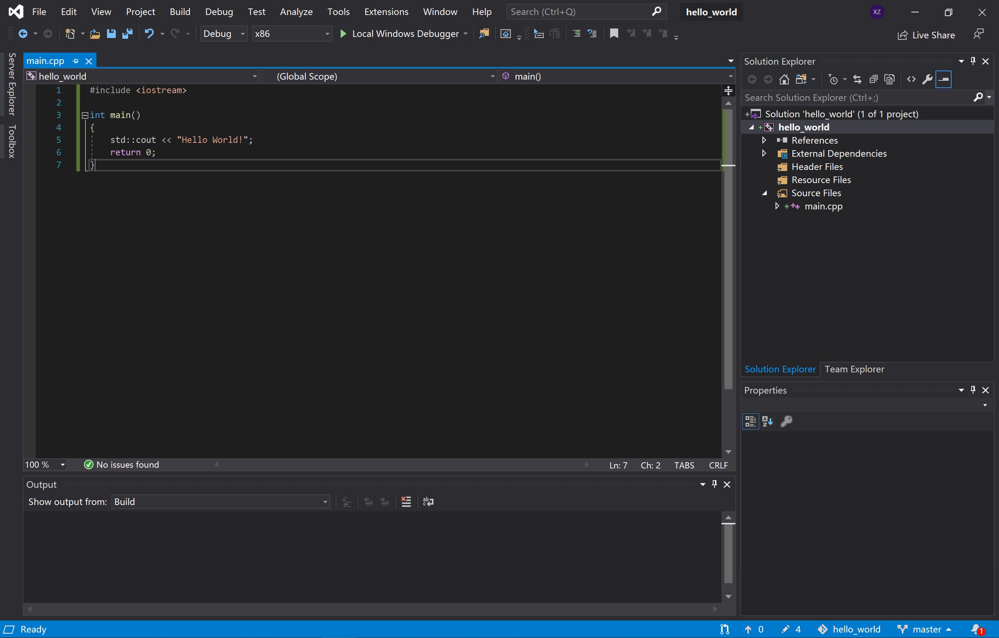The height and width of the screenshot is (638, 999).
Task: Open the File menu
Action: pos(39,12)
